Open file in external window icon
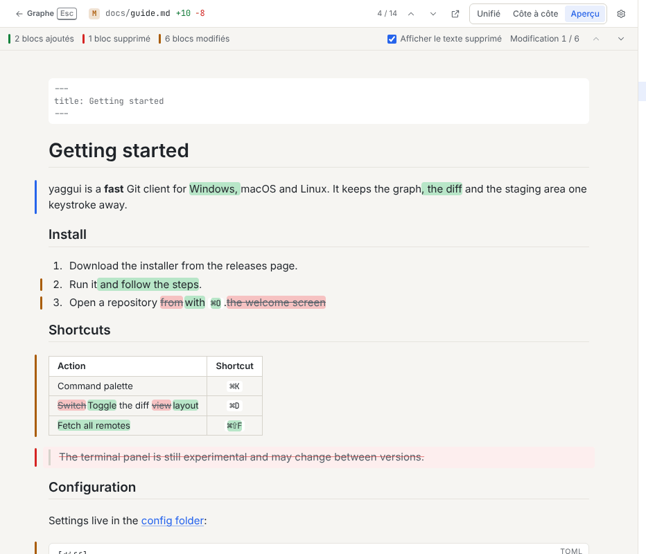 pos(455,14)
